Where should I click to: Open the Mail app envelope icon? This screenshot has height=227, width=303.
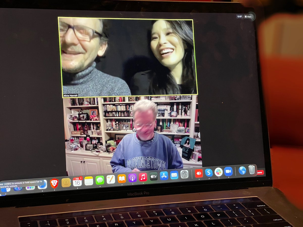click(x=174, y=175)
